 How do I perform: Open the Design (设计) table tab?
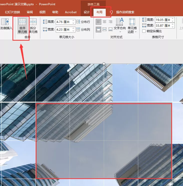click(86, 12)
